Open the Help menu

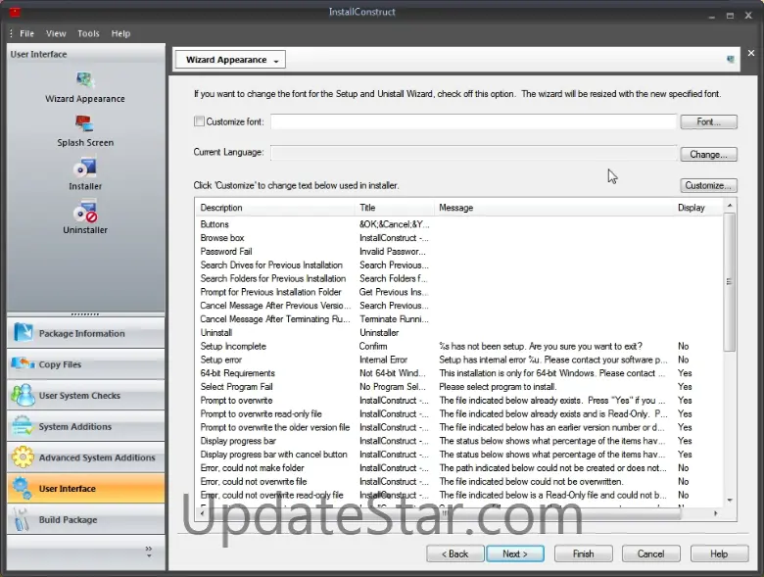[120, 33]
